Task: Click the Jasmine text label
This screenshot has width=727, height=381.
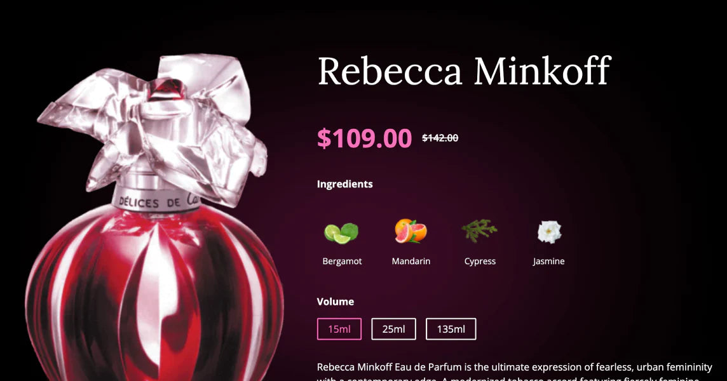Action: point(548,262)
